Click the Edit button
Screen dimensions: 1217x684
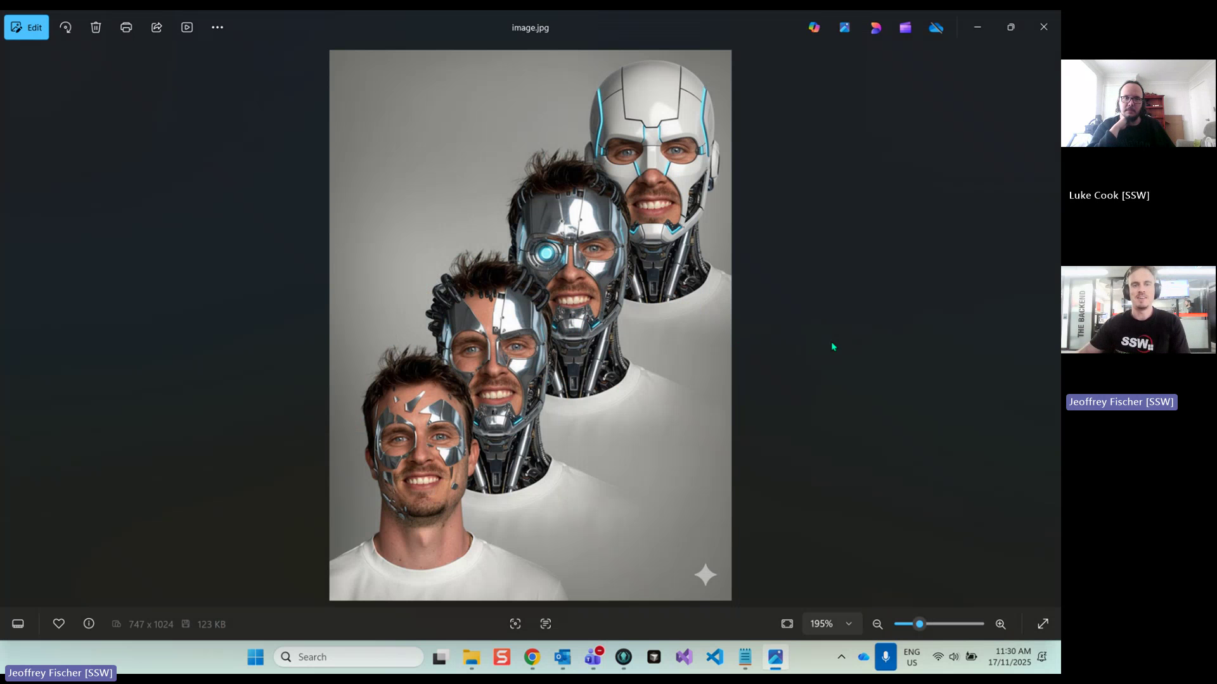click(x=26, y=27)
